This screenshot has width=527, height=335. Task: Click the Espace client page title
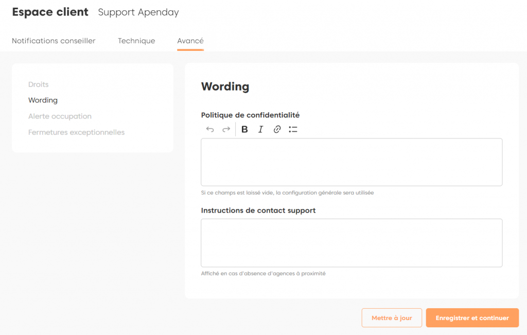click(50, 12)
